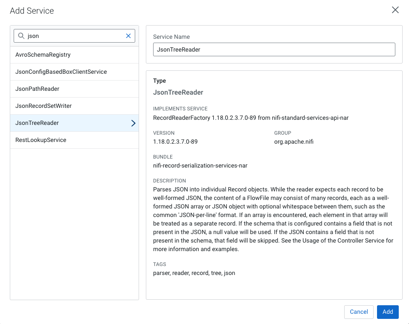The width and height of the screenshot is (409, 324).
Task: Click the tags line with parser, reader
Action: point(194,273)
